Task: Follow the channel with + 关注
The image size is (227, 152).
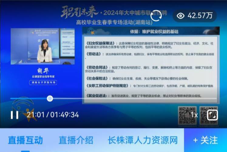Action: pyautogui.click(x=205, y=140)
